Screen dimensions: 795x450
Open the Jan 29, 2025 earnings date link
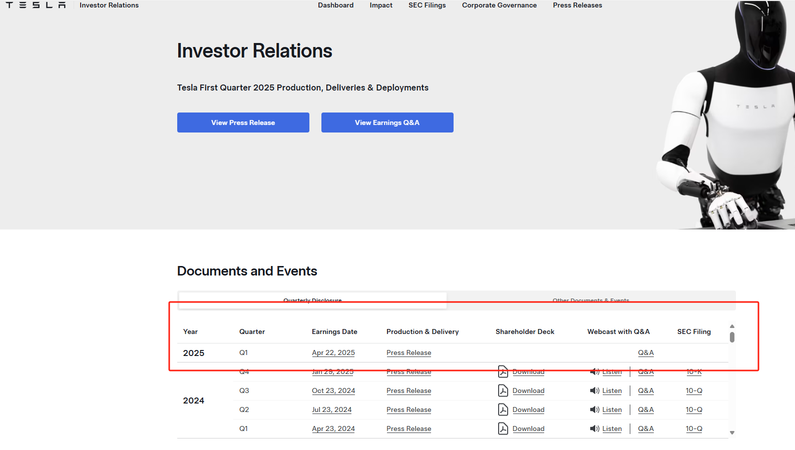332,371
